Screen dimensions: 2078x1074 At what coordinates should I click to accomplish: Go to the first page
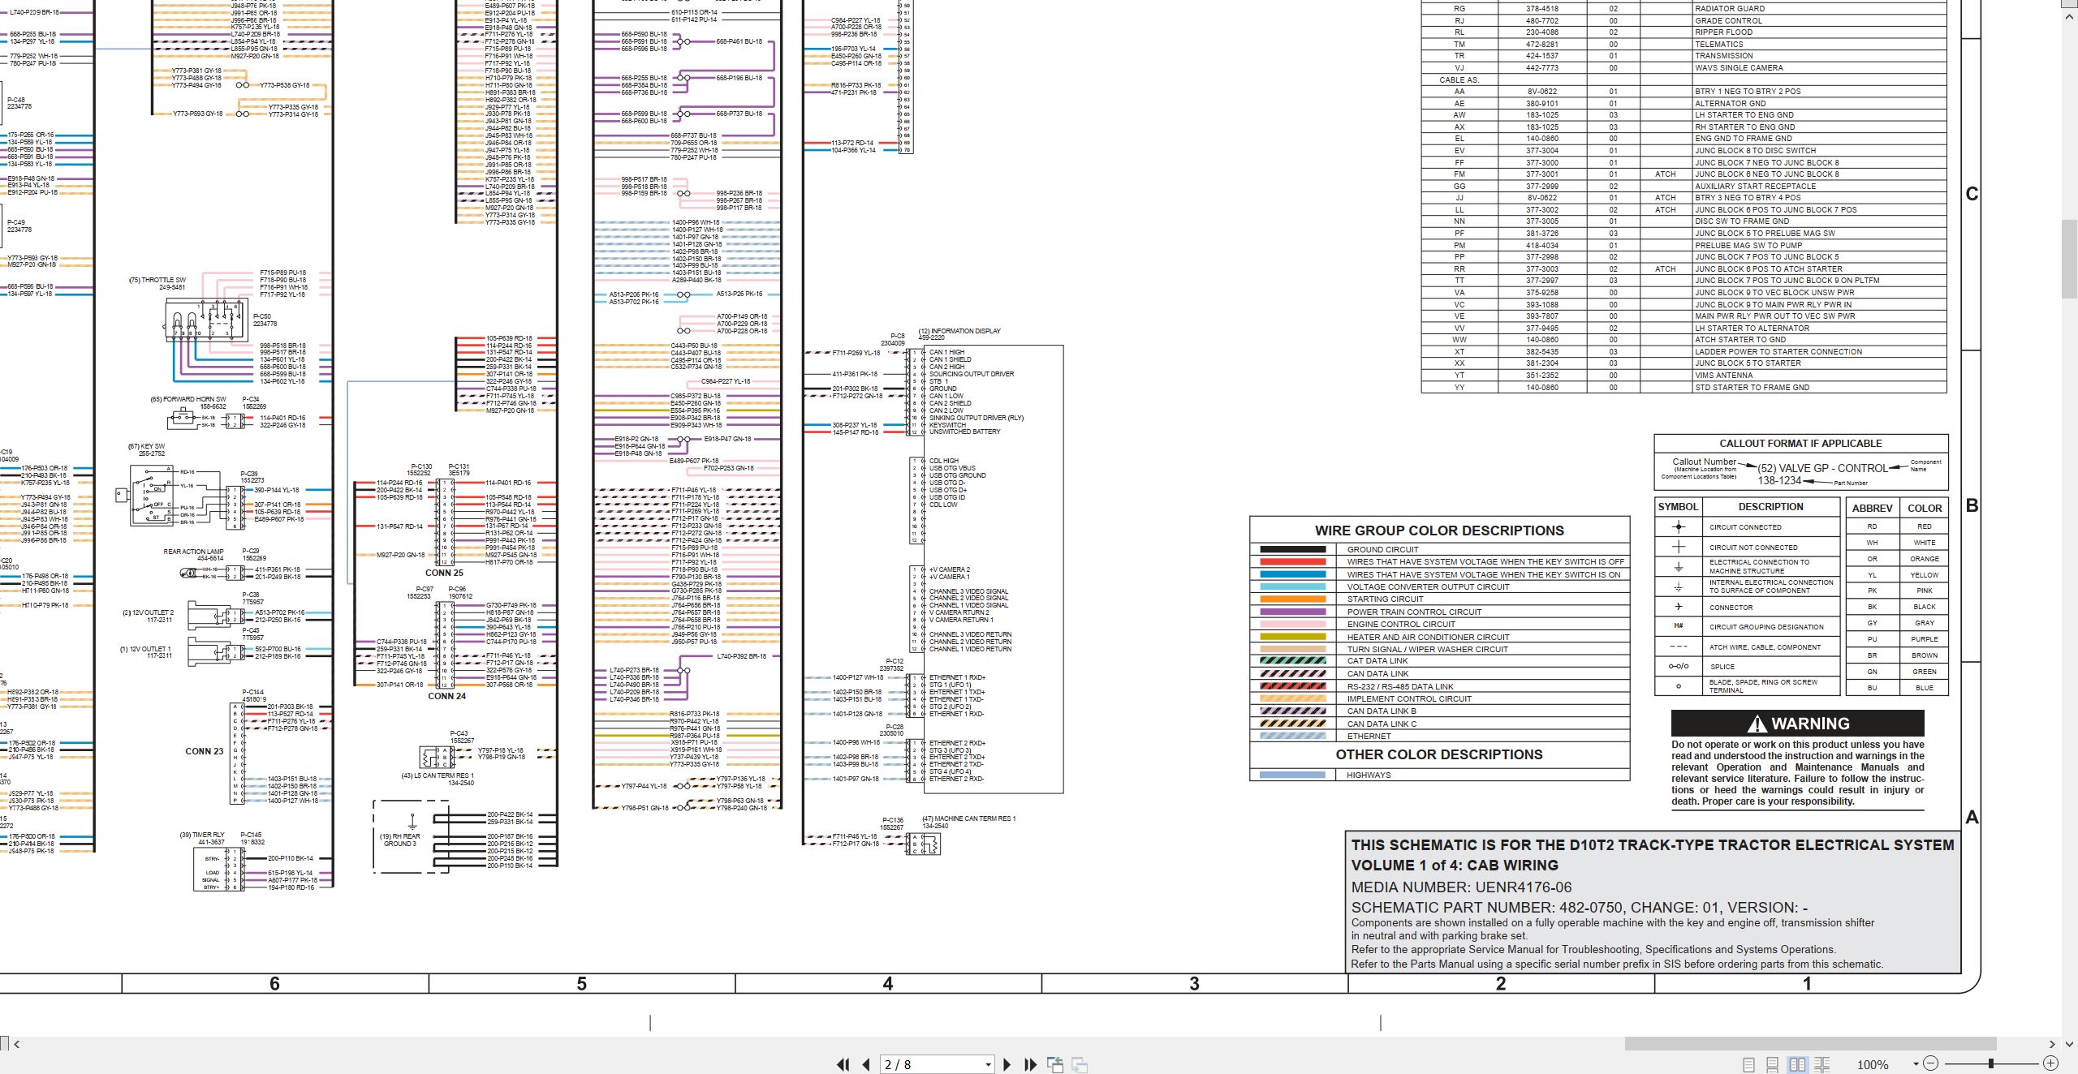point(843,1064)
